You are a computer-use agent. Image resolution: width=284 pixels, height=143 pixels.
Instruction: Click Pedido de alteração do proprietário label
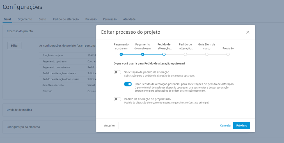coord(147,99)
